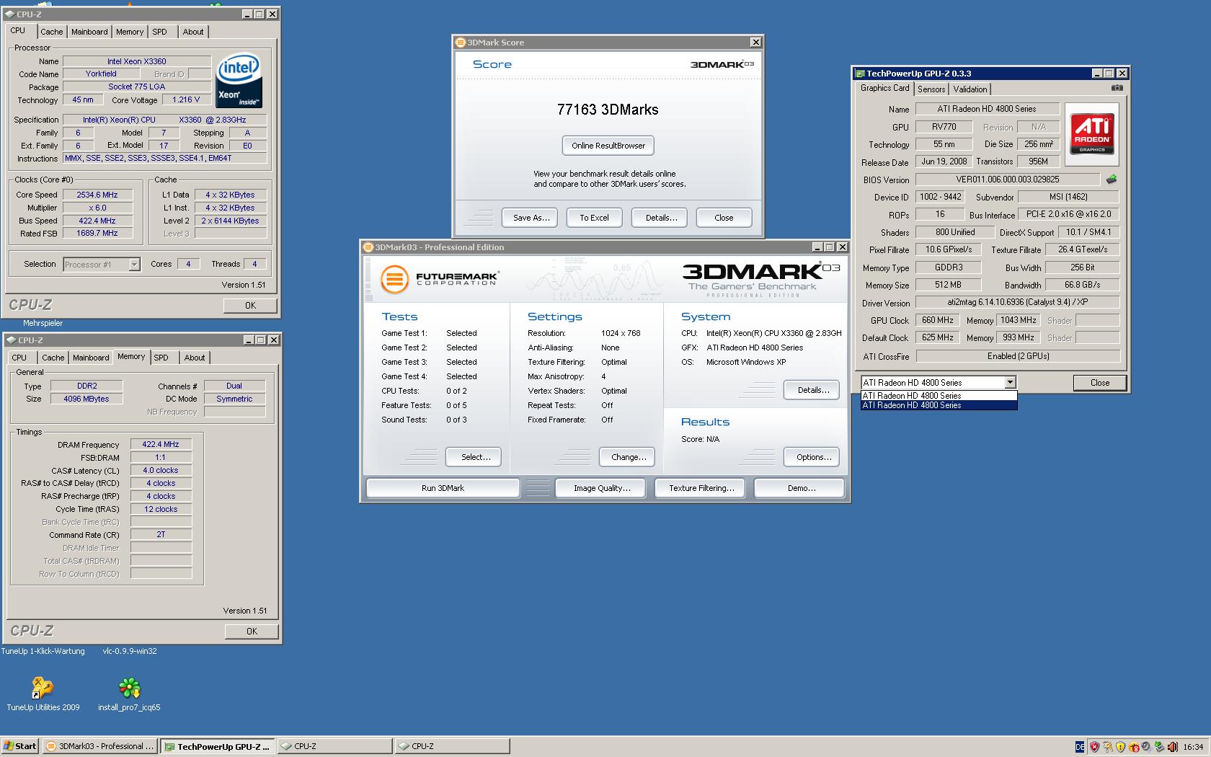Click the Memory CPU-Z window title icon
Viewport: 1211px width, 757px height.
[x=10, y=340]
